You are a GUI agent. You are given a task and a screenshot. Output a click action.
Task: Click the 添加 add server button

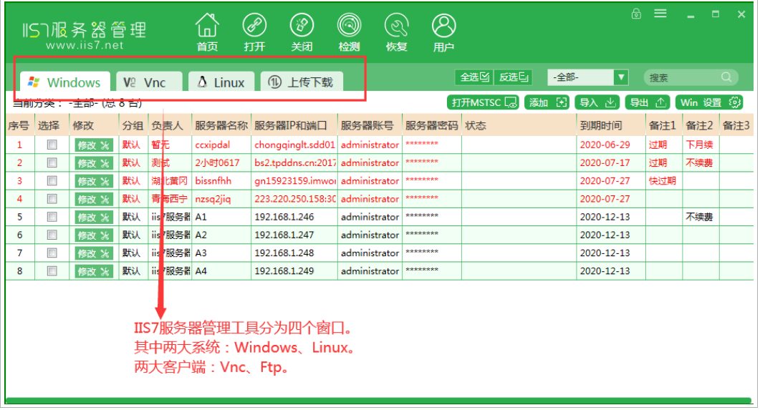point(547,102)
